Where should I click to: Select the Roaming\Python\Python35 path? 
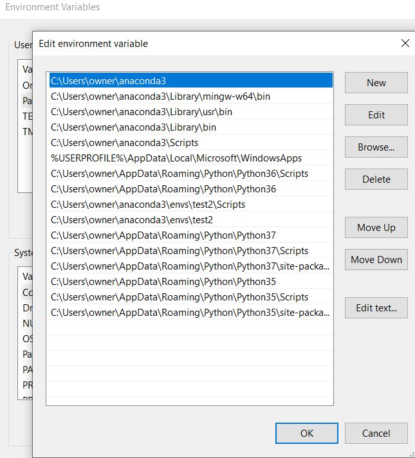tap(191, 282)
